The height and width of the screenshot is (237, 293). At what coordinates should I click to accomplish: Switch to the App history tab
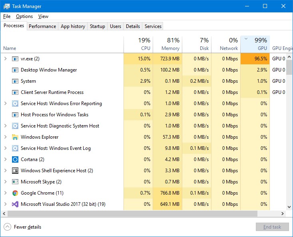pos(73,26)
